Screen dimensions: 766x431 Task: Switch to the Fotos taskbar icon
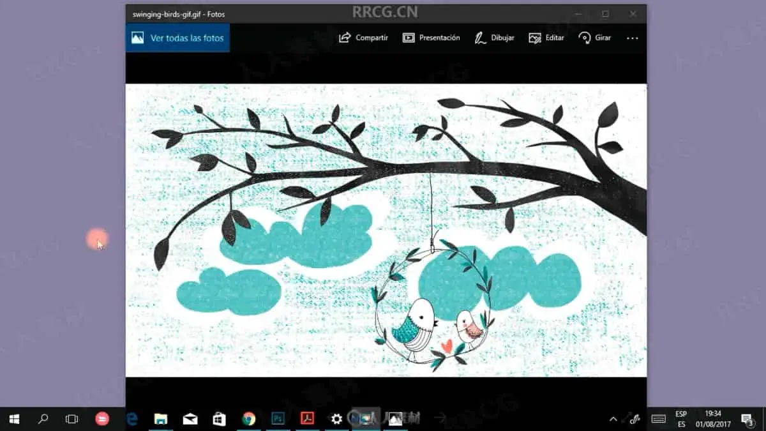[396, 419]
